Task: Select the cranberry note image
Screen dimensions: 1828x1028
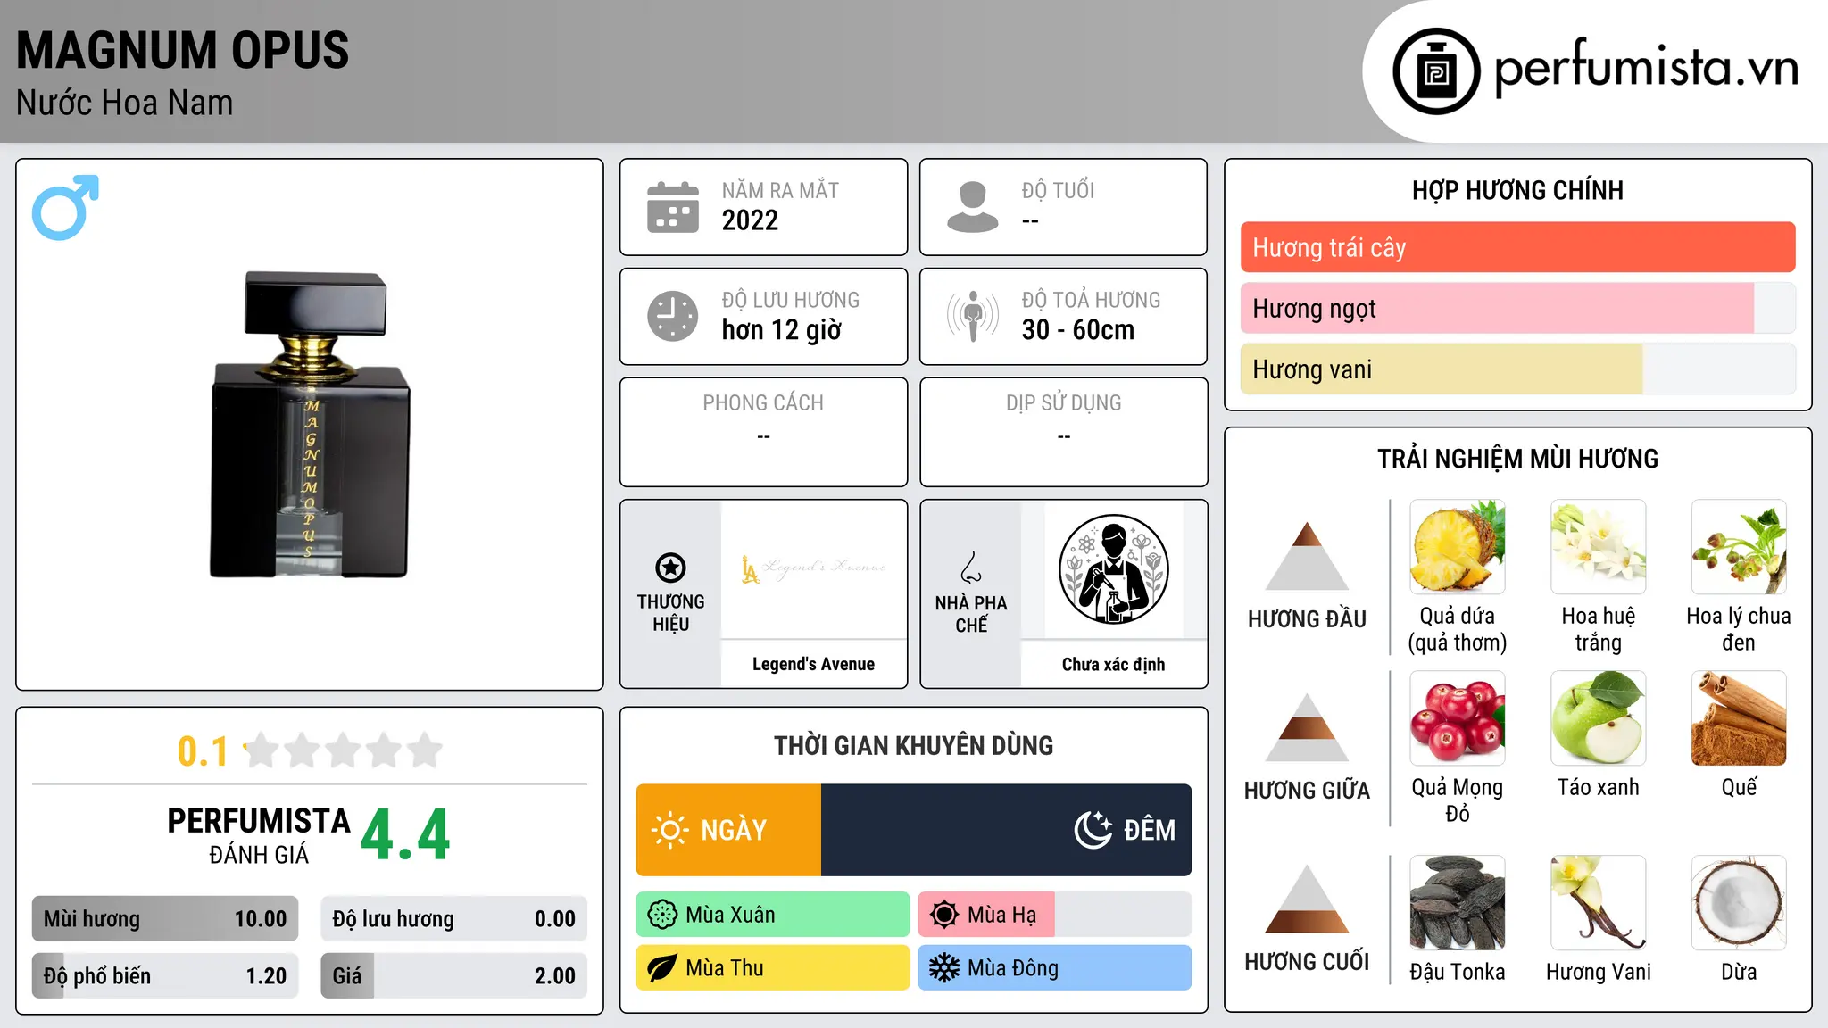Action: [1458, 718]
